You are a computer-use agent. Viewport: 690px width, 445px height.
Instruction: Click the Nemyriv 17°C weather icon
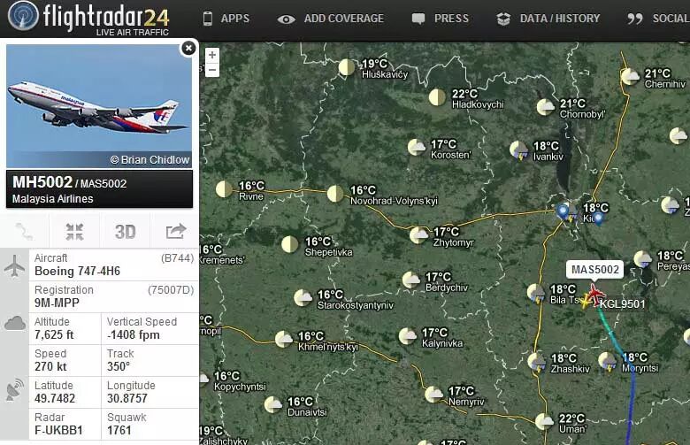tap(433, 394)
